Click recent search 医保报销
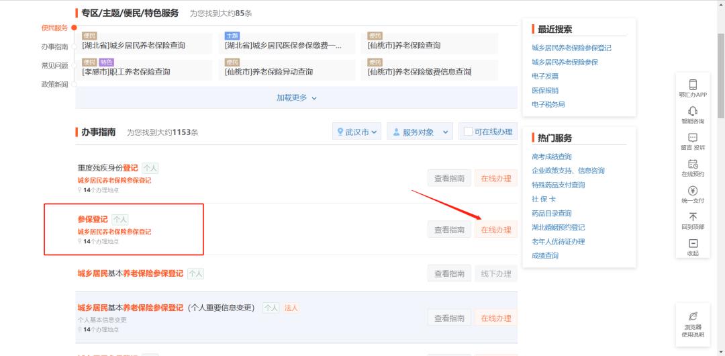 [x=545, y=90]
